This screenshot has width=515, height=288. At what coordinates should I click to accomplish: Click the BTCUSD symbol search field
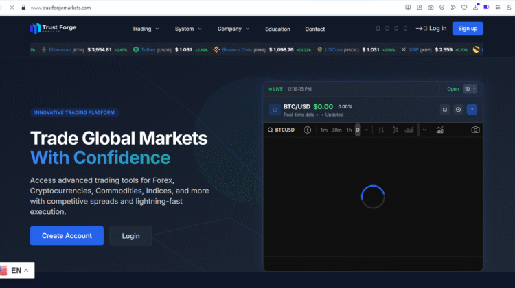coord(284,130)
